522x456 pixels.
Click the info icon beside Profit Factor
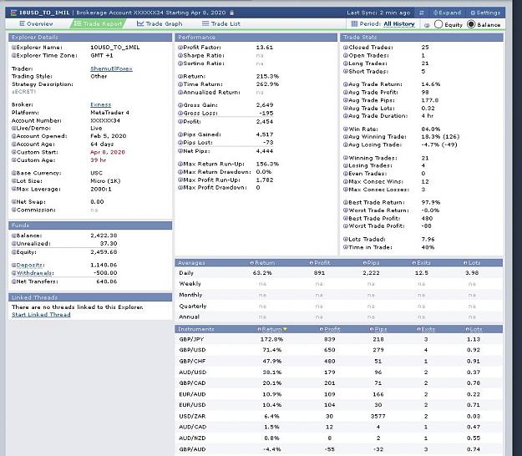point(180,48)
